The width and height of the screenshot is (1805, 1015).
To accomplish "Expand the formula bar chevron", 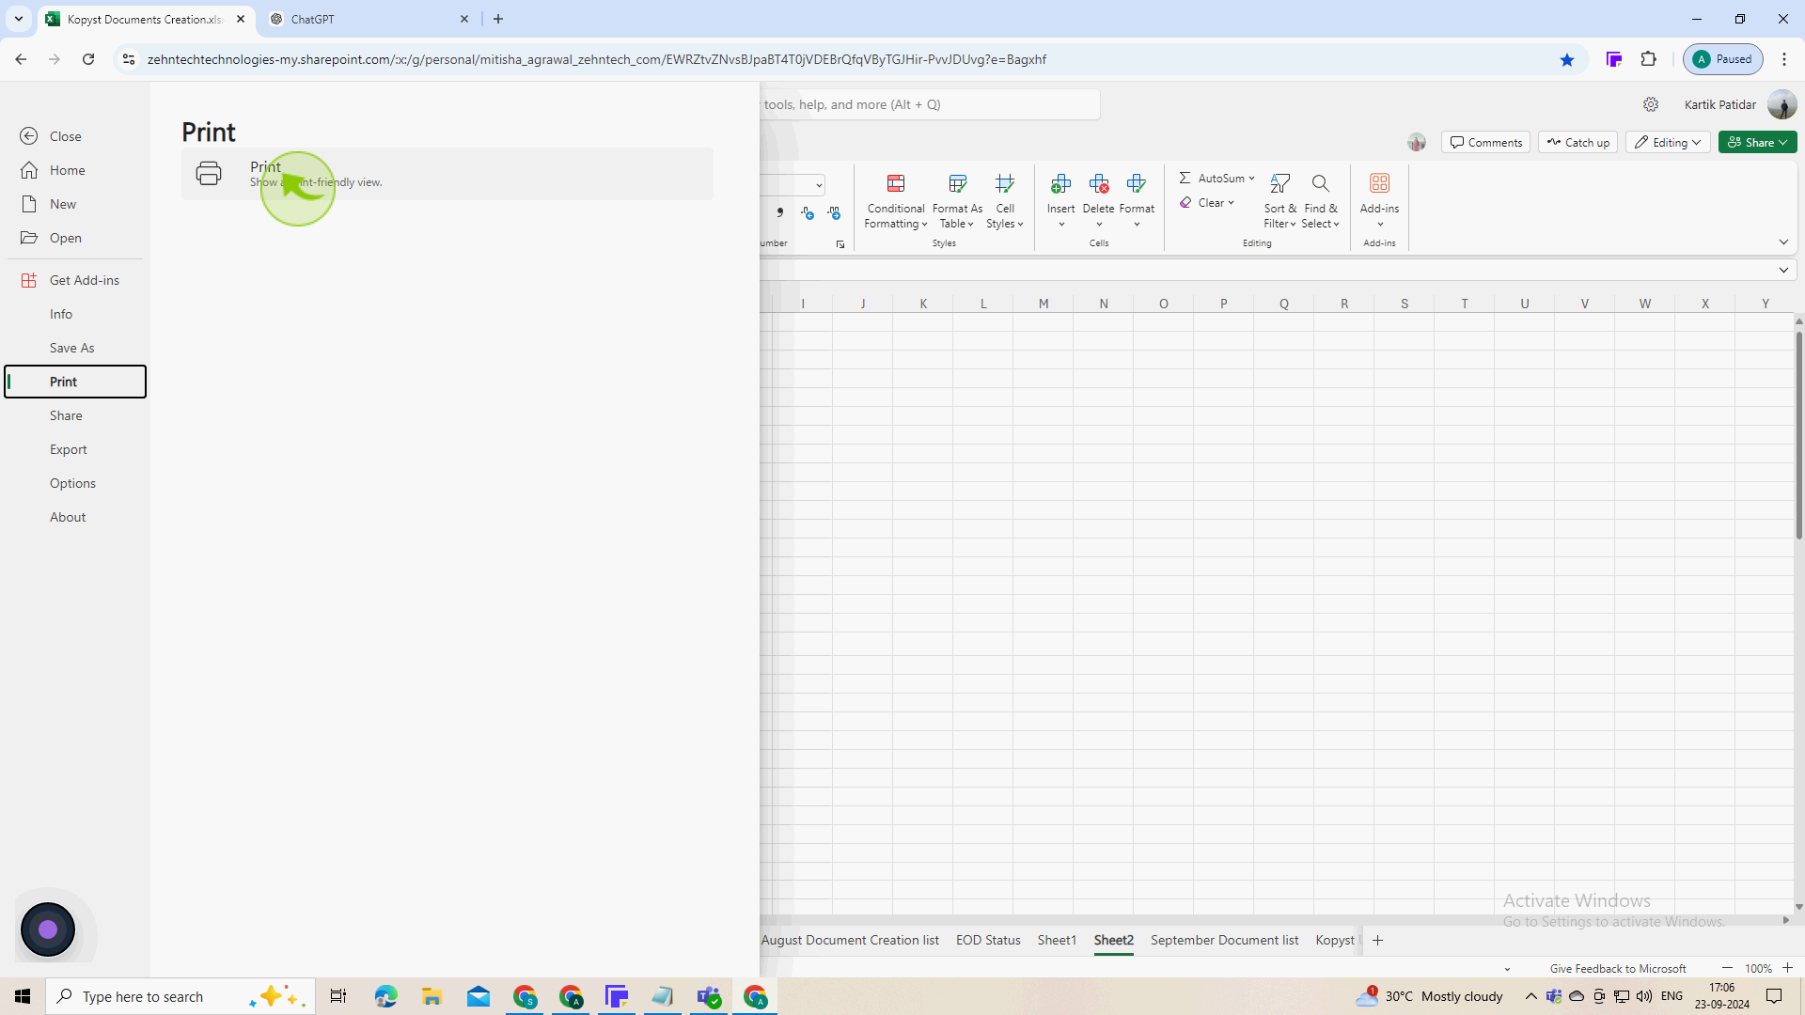I will pyautogui.click(x=1783, y=271).
